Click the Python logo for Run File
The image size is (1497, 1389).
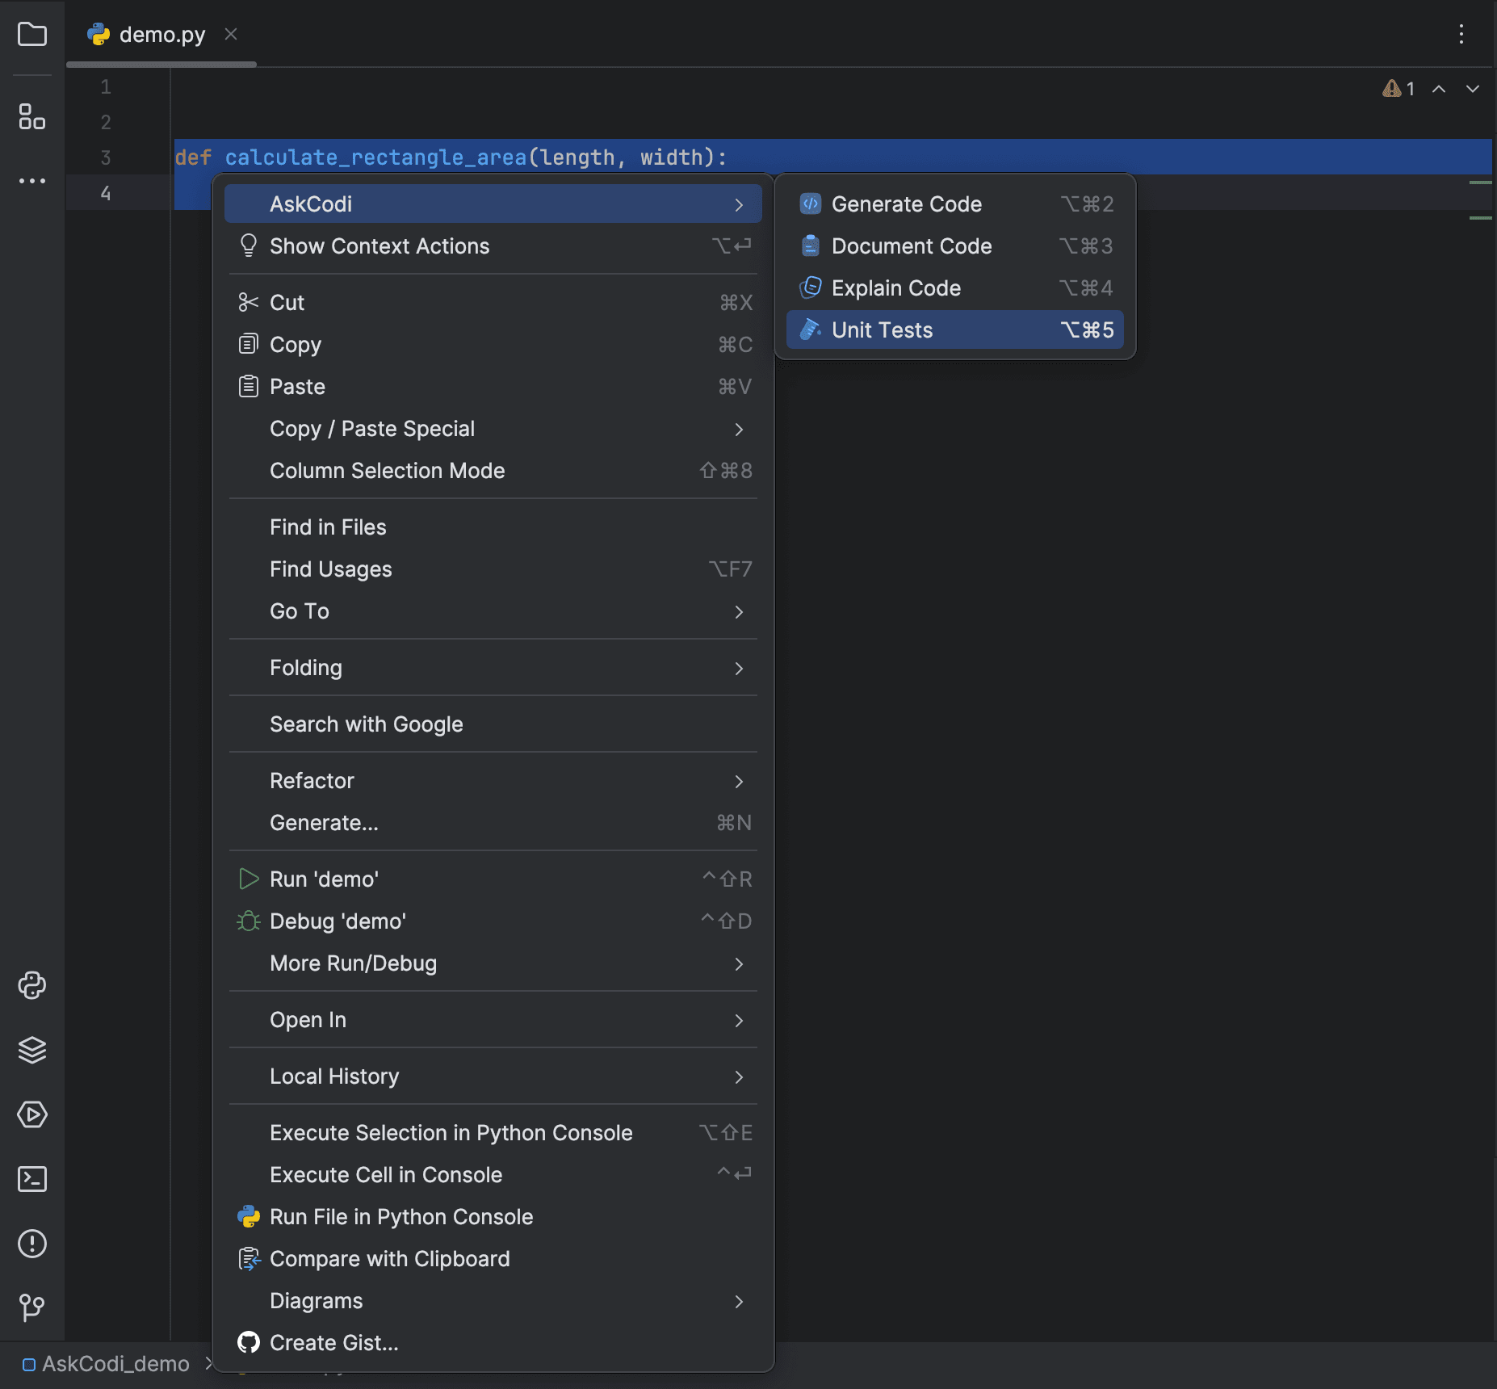(249, 1217)
